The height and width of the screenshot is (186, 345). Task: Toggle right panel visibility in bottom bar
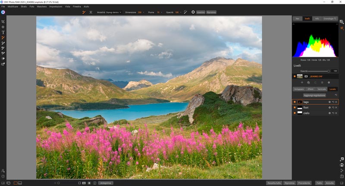pos(342,183)
